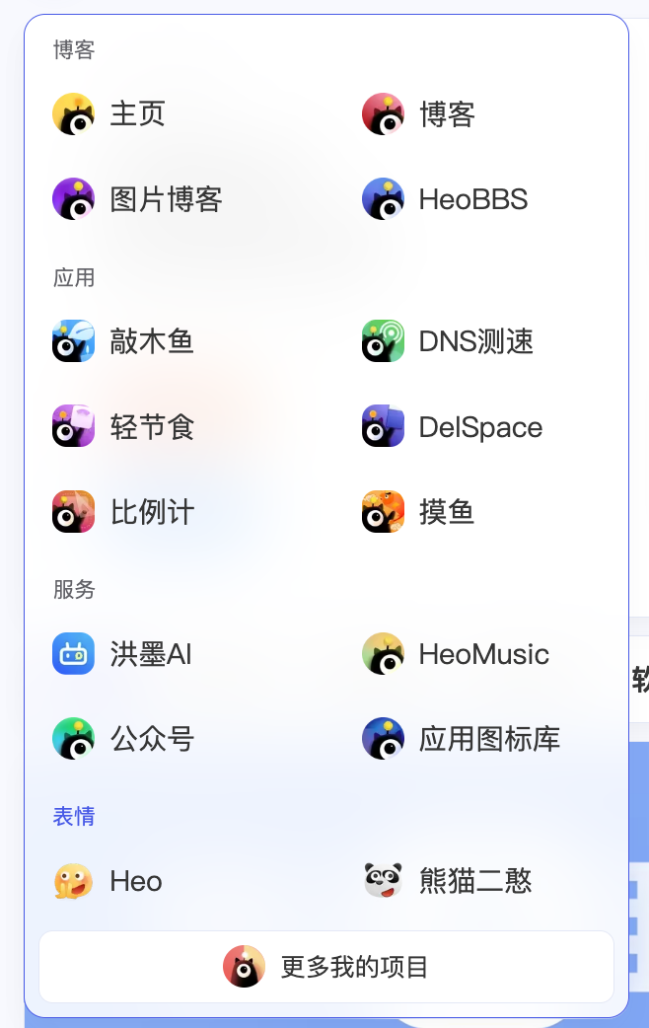Click the 博客 section heading at top

coord(74,50)
